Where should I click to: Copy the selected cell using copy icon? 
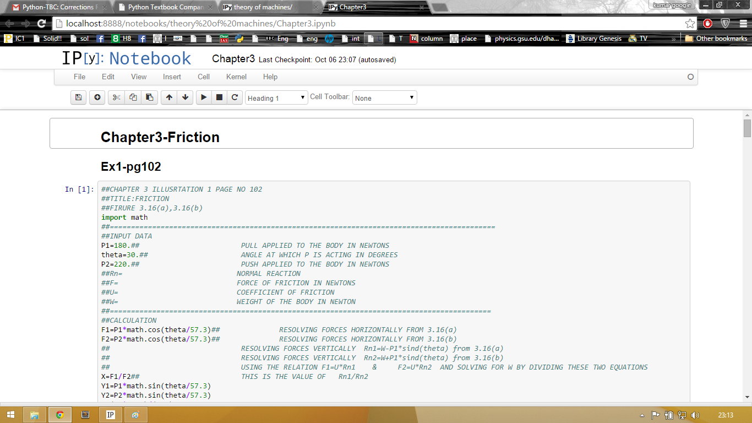tap(133, 97)
